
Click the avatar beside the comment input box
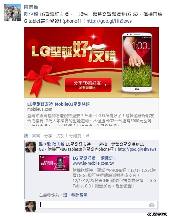point(31,206)
